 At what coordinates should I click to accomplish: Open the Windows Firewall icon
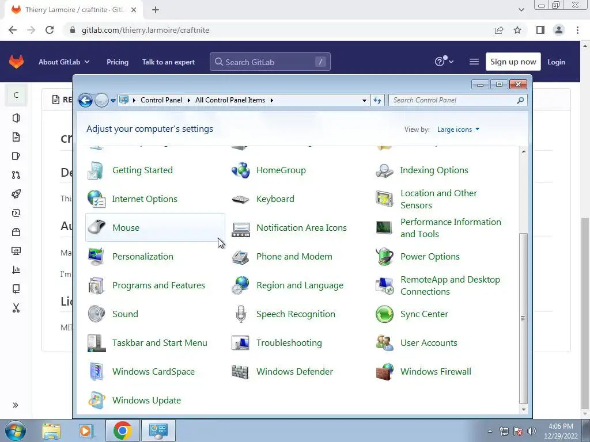[384, 372]
